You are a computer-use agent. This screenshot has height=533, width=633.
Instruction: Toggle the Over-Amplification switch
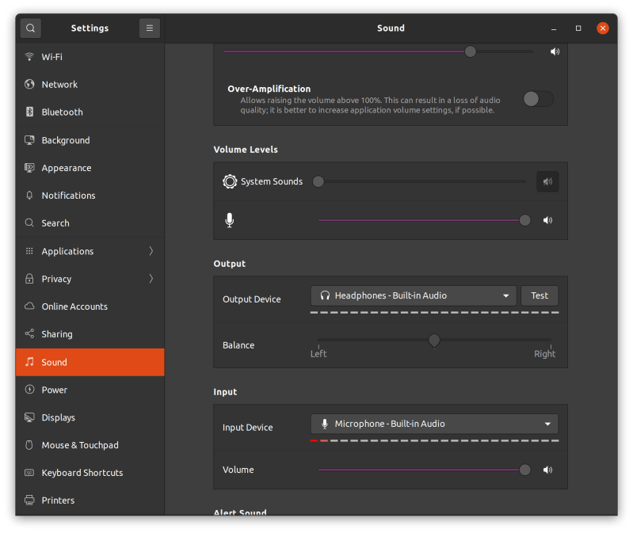click(x=538, y=99)
